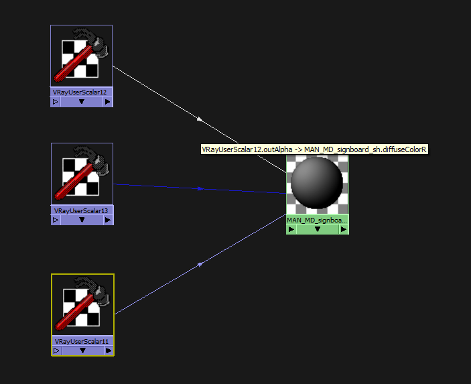
Task: Open output connections arrow on VRayUserScalar13
Action: point(108,220)
